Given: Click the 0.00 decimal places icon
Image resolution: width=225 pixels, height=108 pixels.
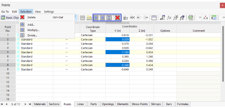Looking at the screenshot, I should [x=214, y=18].
